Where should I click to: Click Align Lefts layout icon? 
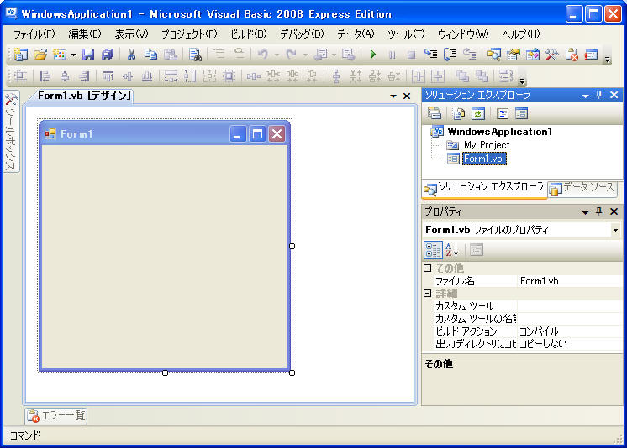pos(45,76)
